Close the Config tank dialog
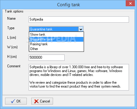Viewport: 137px width, 109px height. click(x=130, y=4)
